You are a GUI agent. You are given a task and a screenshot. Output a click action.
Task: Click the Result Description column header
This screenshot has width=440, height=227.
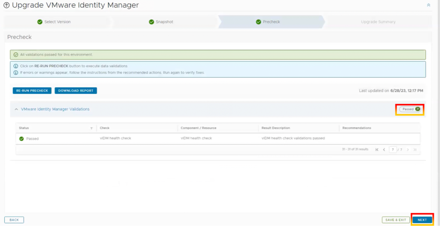click(x=275, y=128)
